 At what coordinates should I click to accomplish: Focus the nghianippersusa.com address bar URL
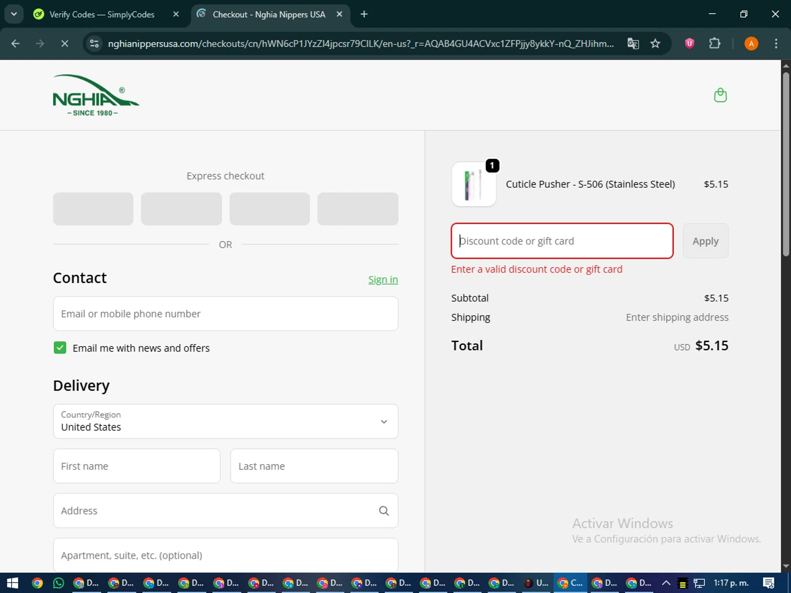[x=361, y=44]
